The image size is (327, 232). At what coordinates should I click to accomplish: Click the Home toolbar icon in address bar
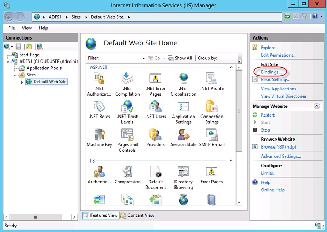(305, 16)
